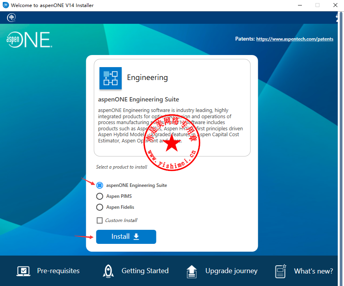Click the aspenONE logo

(29, 40)
